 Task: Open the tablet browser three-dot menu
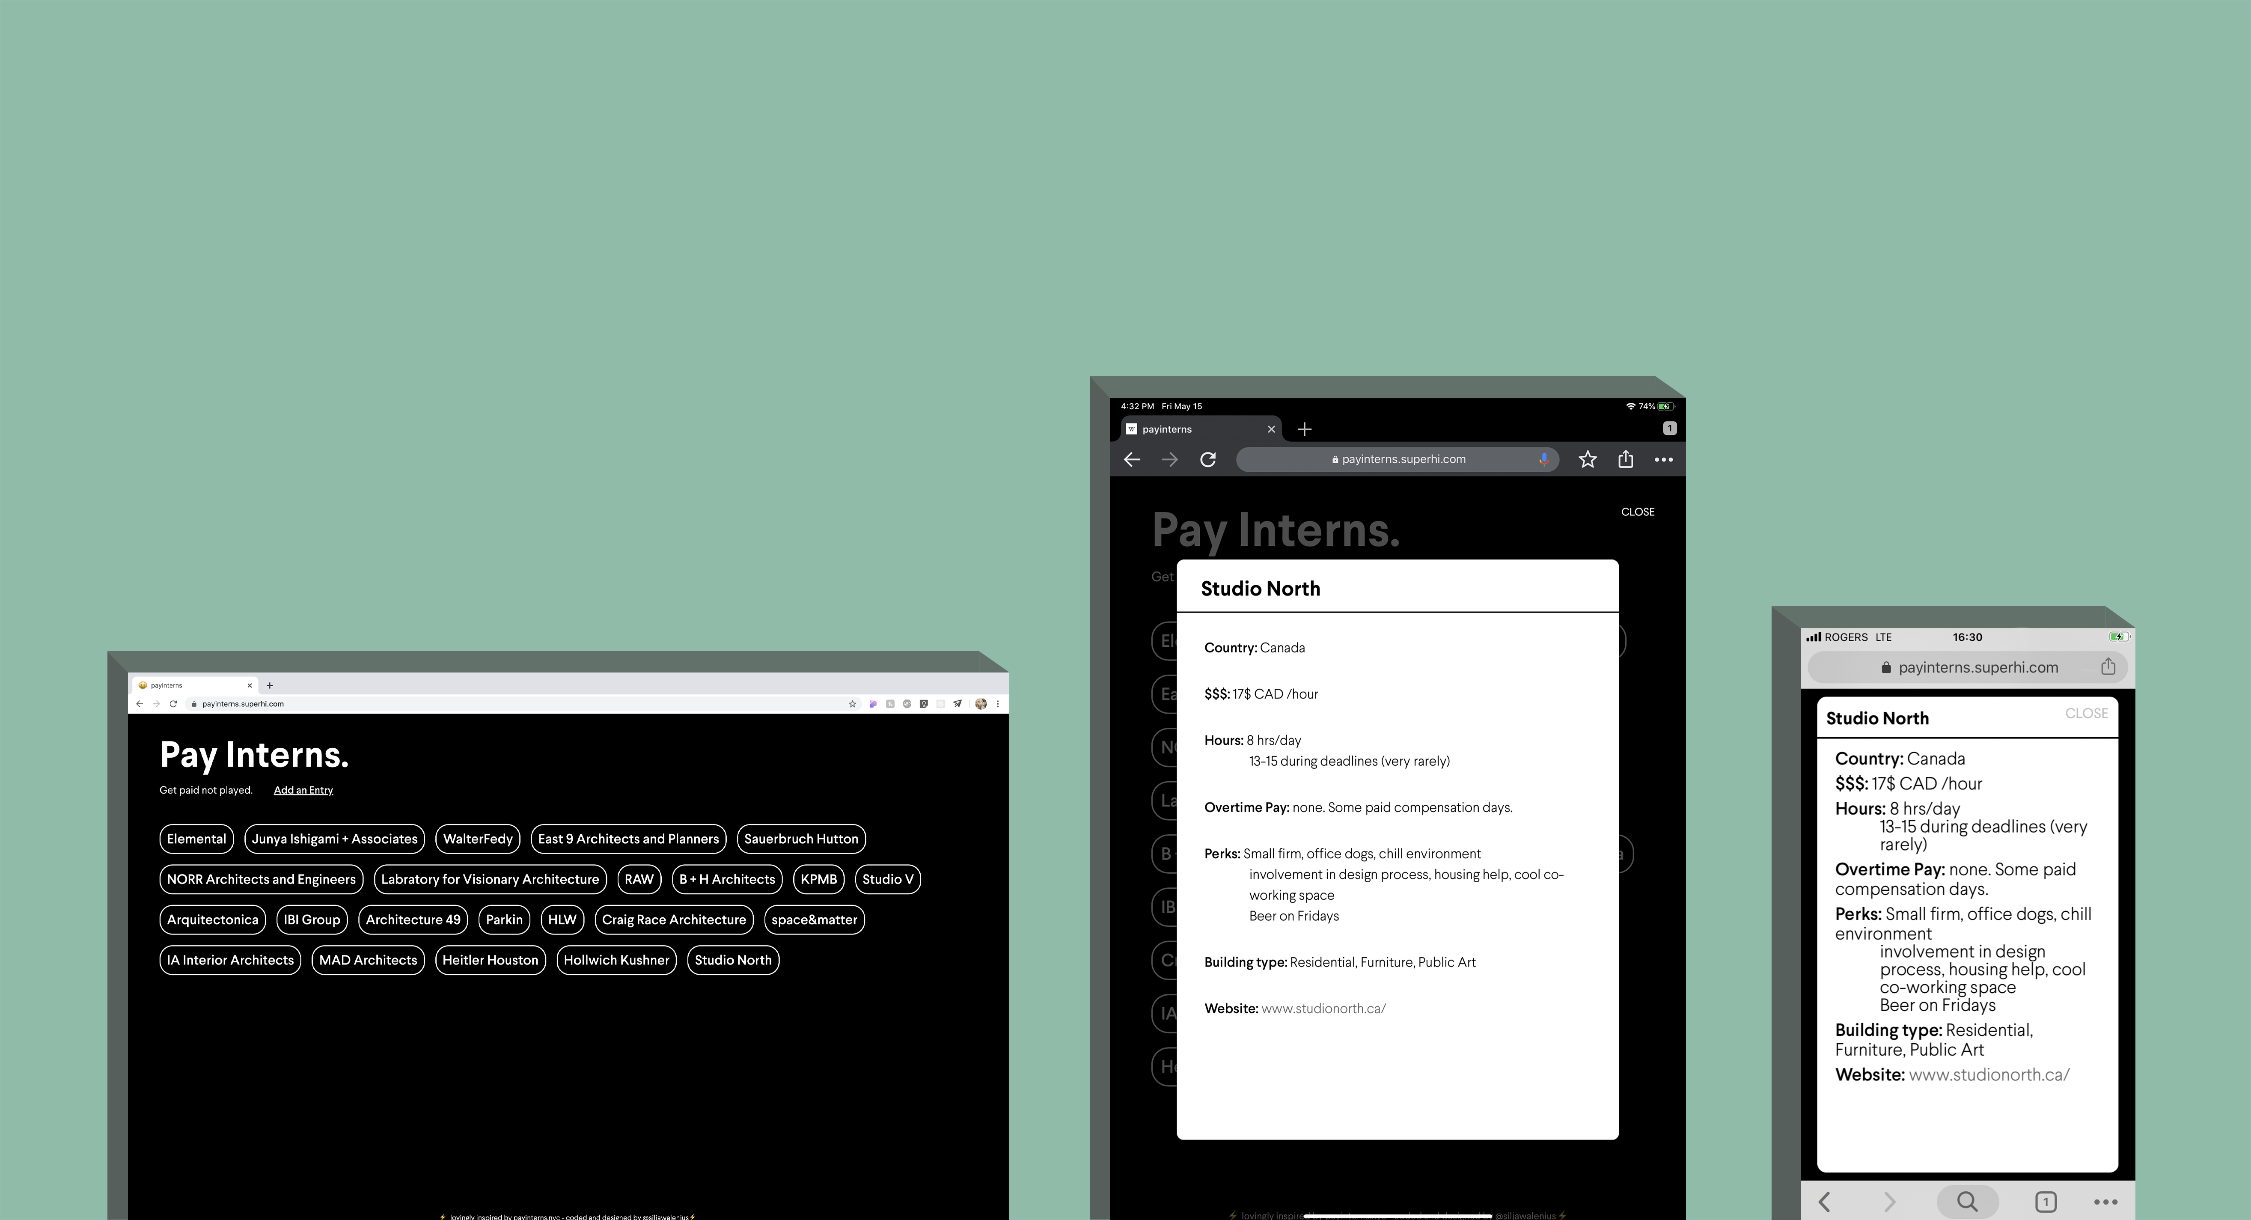click(1664, 460)
